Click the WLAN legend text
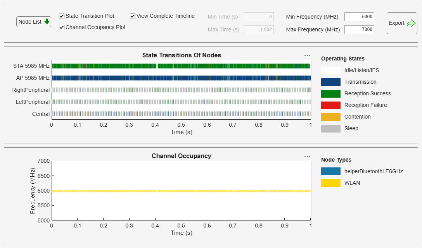422x248 pixels. (352, 183)
